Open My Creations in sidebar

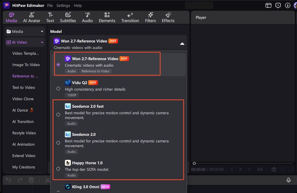[x=24, y=167]
